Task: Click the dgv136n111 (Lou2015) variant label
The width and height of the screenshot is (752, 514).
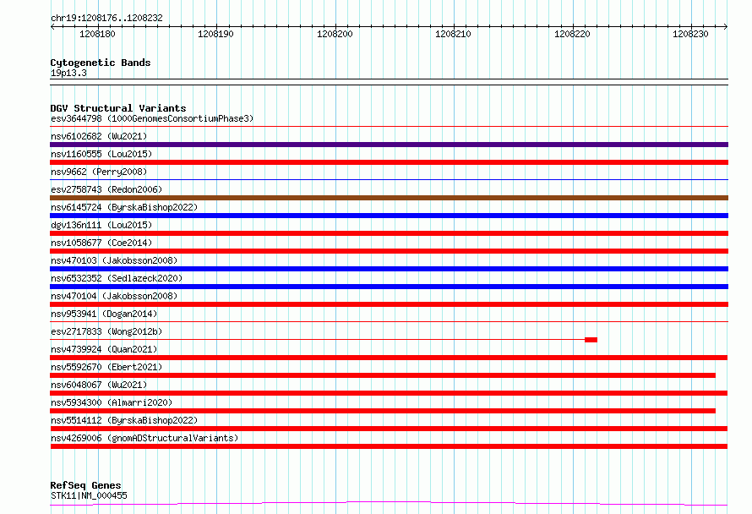Action: point(101,225)
